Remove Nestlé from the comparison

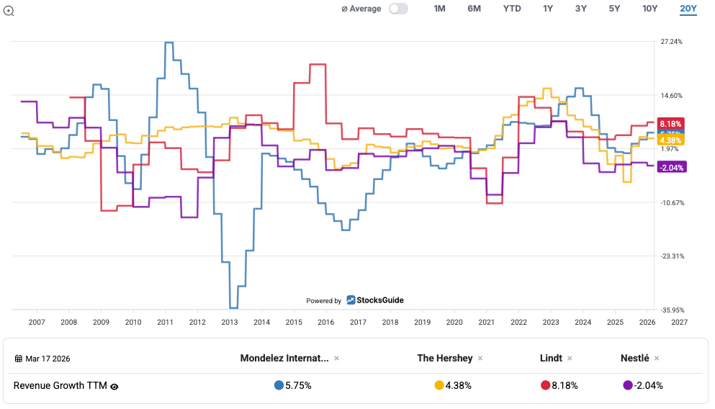click(657, 358)
